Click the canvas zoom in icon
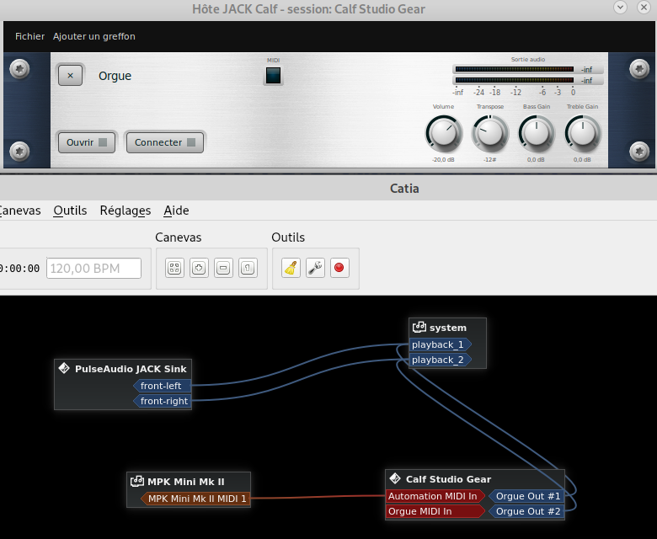The image size is (657, 539). coord(199,268)
